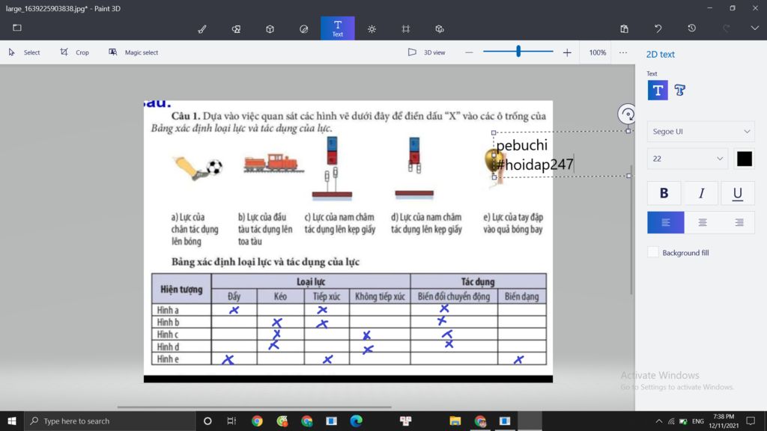Click the 100% zoom value field

(597, 52)
